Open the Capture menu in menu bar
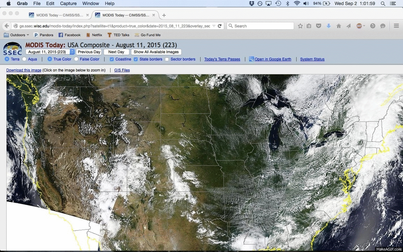Screen dimensions: 403x252 point(68,3)
